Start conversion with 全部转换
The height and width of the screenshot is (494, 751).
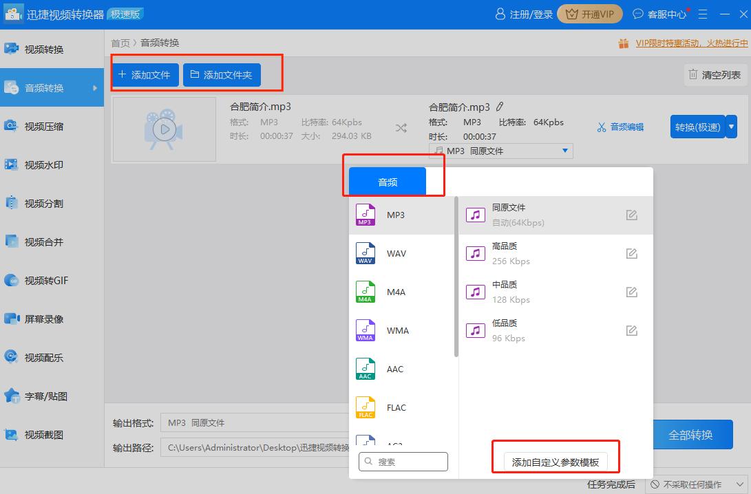(x=692, y=434)
